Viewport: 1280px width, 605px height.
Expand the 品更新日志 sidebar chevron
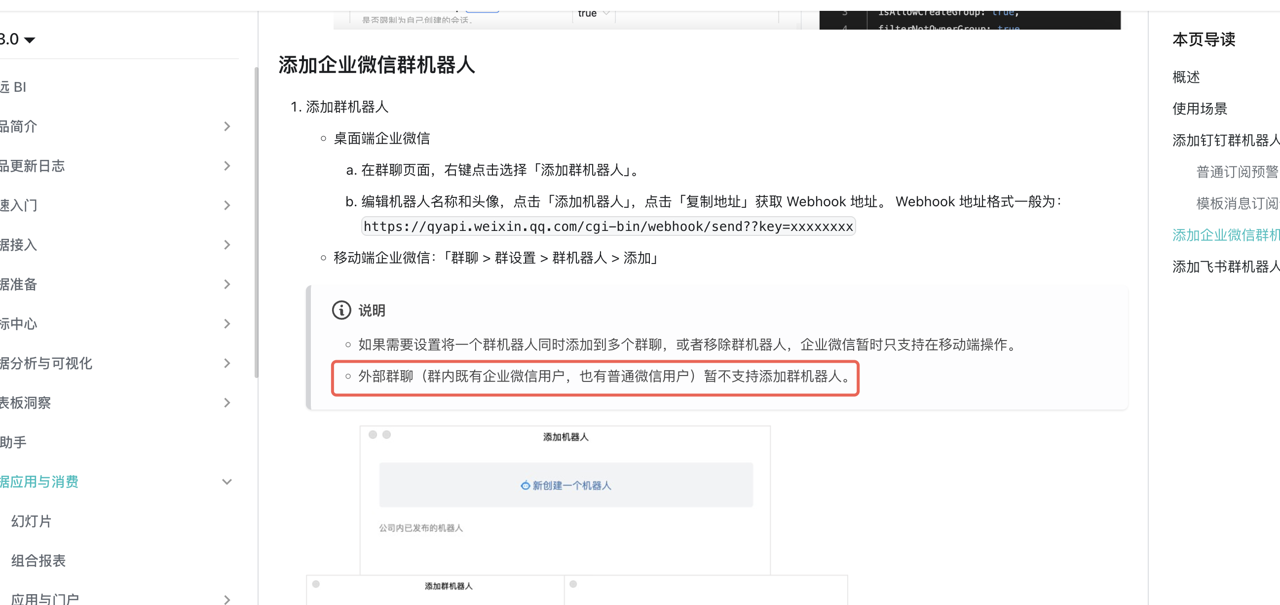point(227,165)
